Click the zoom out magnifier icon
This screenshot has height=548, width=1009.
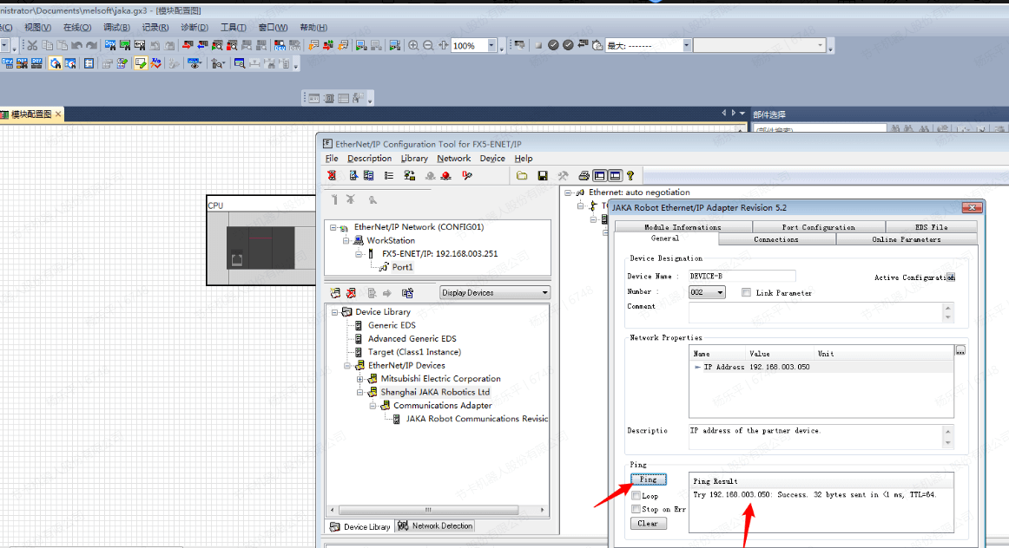(x=428, y=45)
